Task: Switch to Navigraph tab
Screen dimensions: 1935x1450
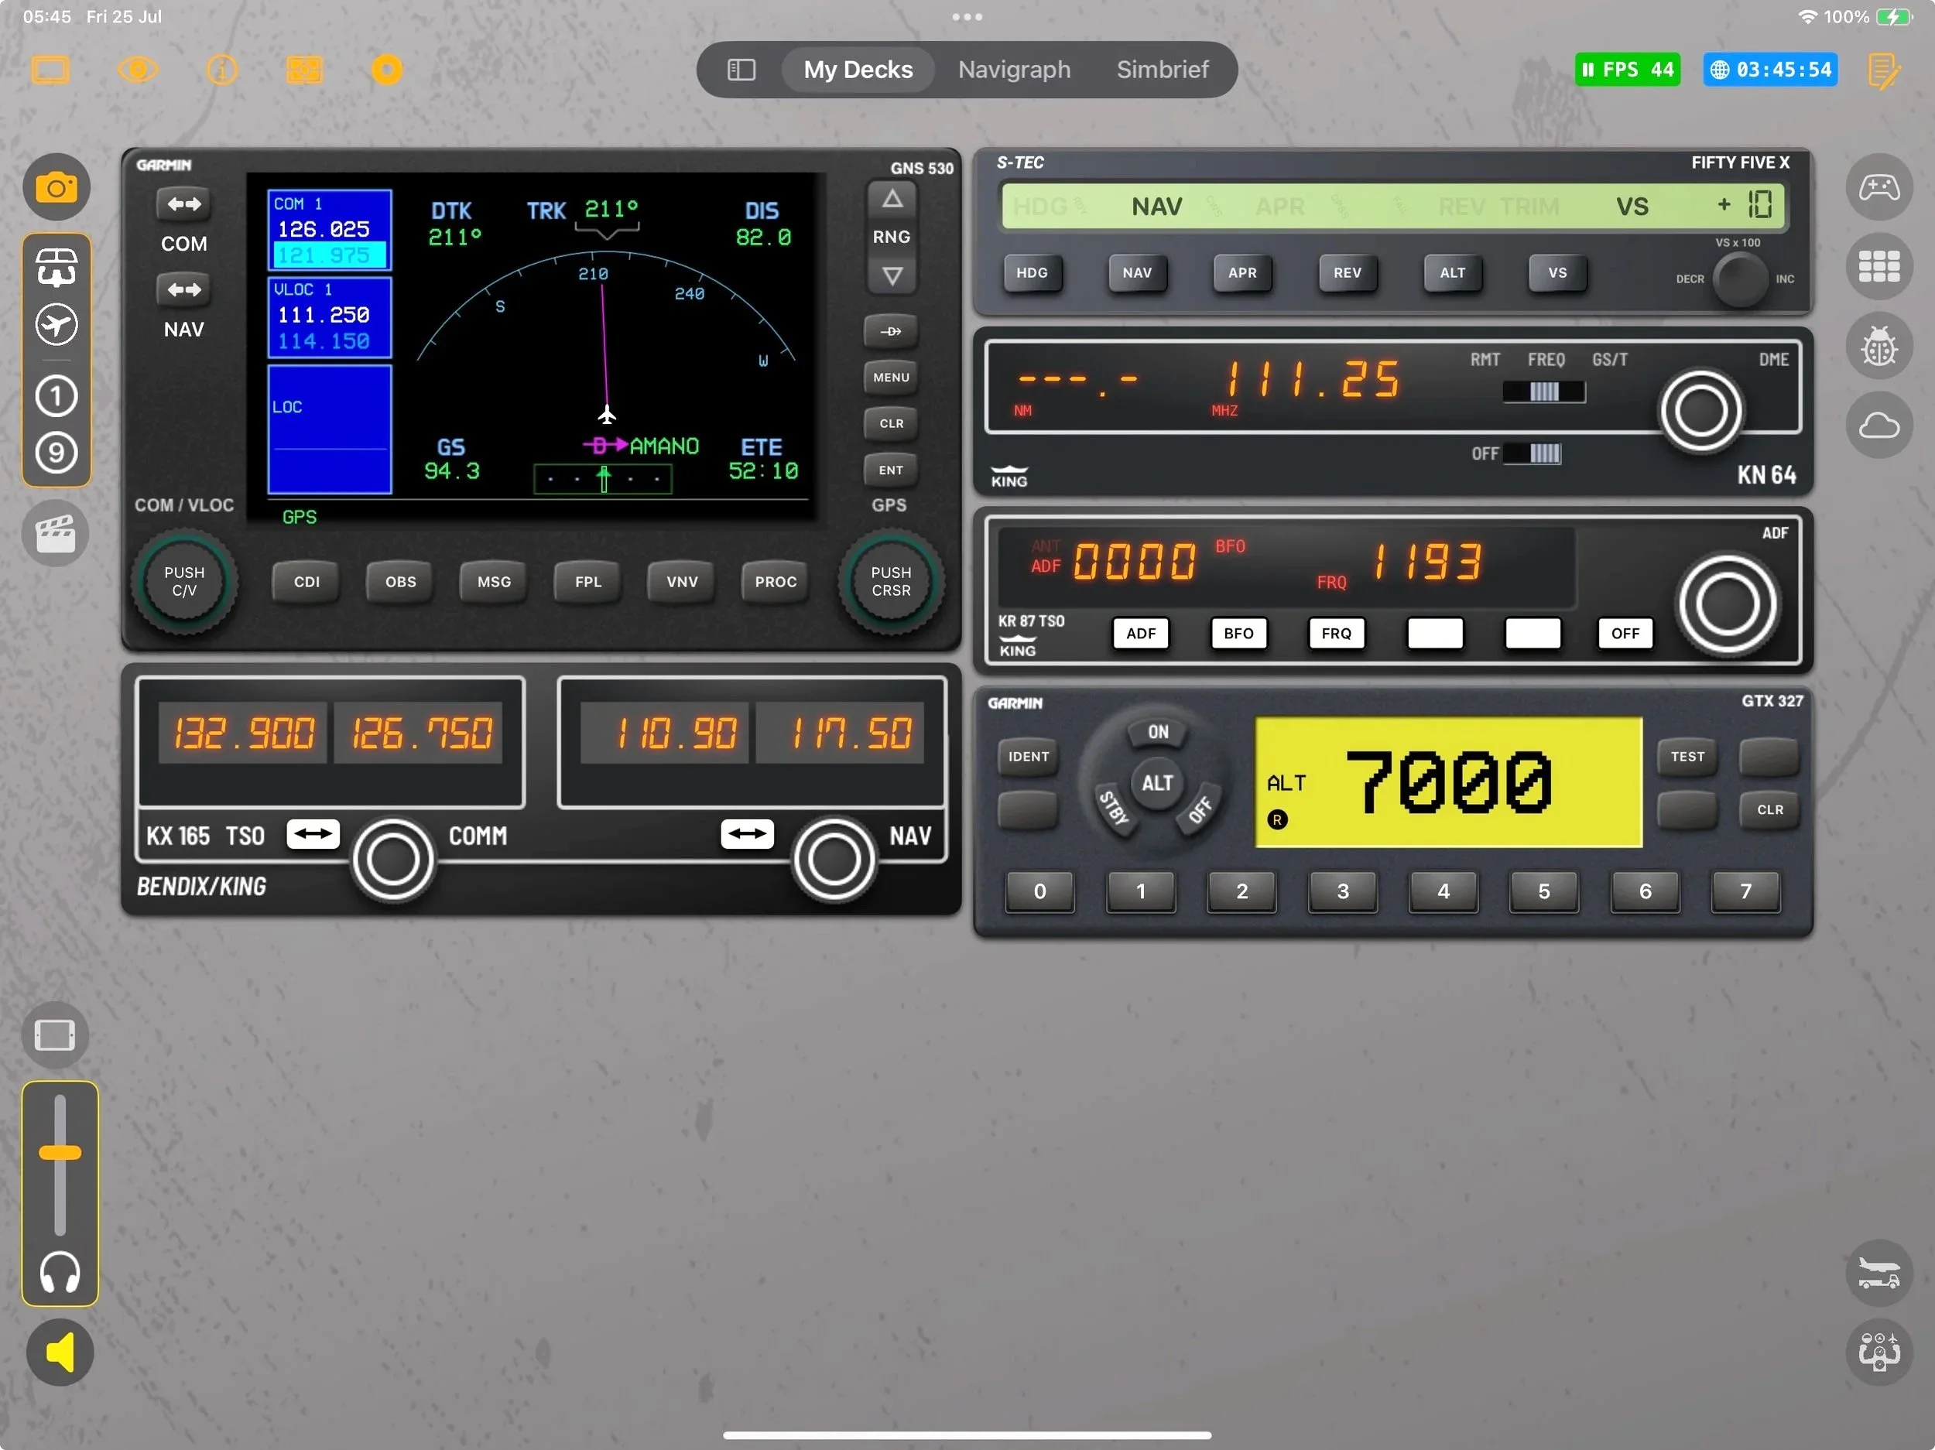Action: click(1014, 70)
